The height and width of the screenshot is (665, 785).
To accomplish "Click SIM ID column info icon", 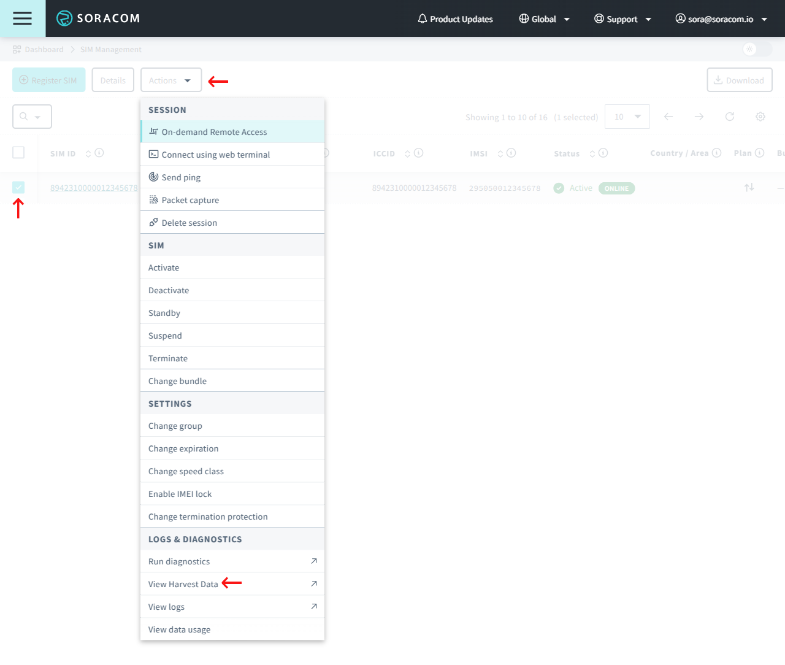I will click(x=99, y=153).
